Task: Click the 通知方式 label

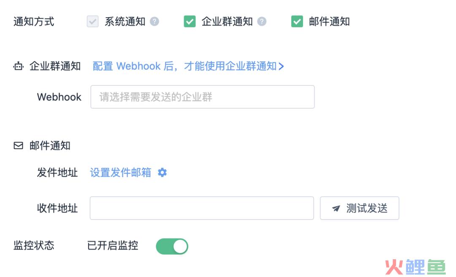Action: point(34,22)
